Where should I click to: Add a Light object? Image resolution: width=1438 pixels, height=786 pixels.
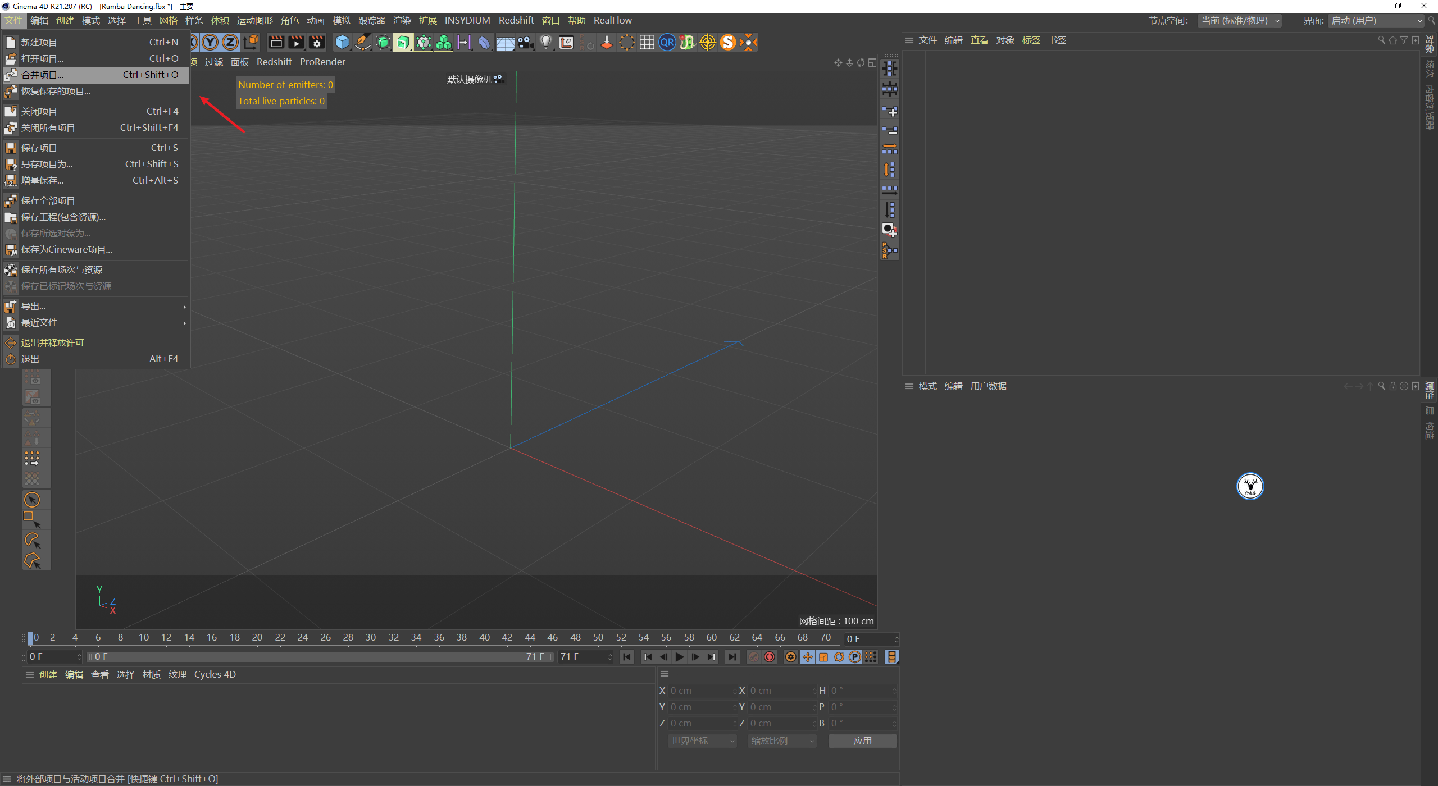(545, 42)
